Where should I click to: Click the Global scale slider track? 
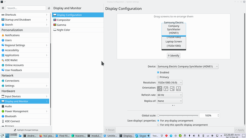tap(178, 116)
